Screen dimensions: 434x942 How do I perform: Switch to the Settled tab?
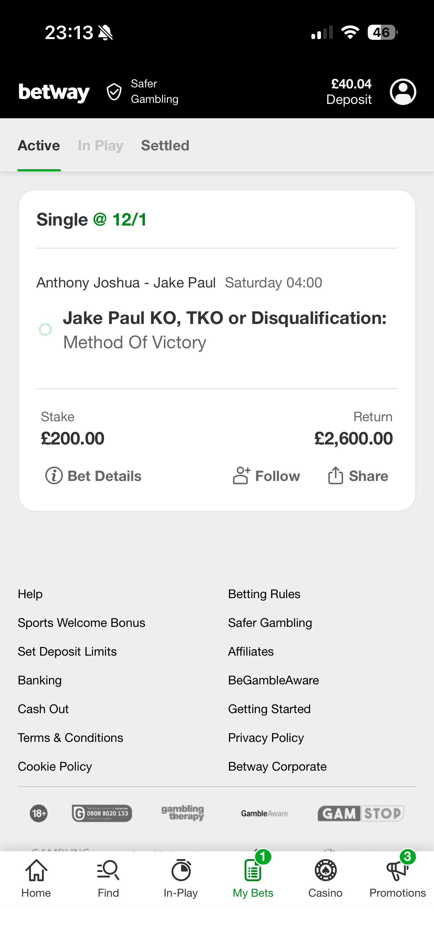[x=165, y=146]
